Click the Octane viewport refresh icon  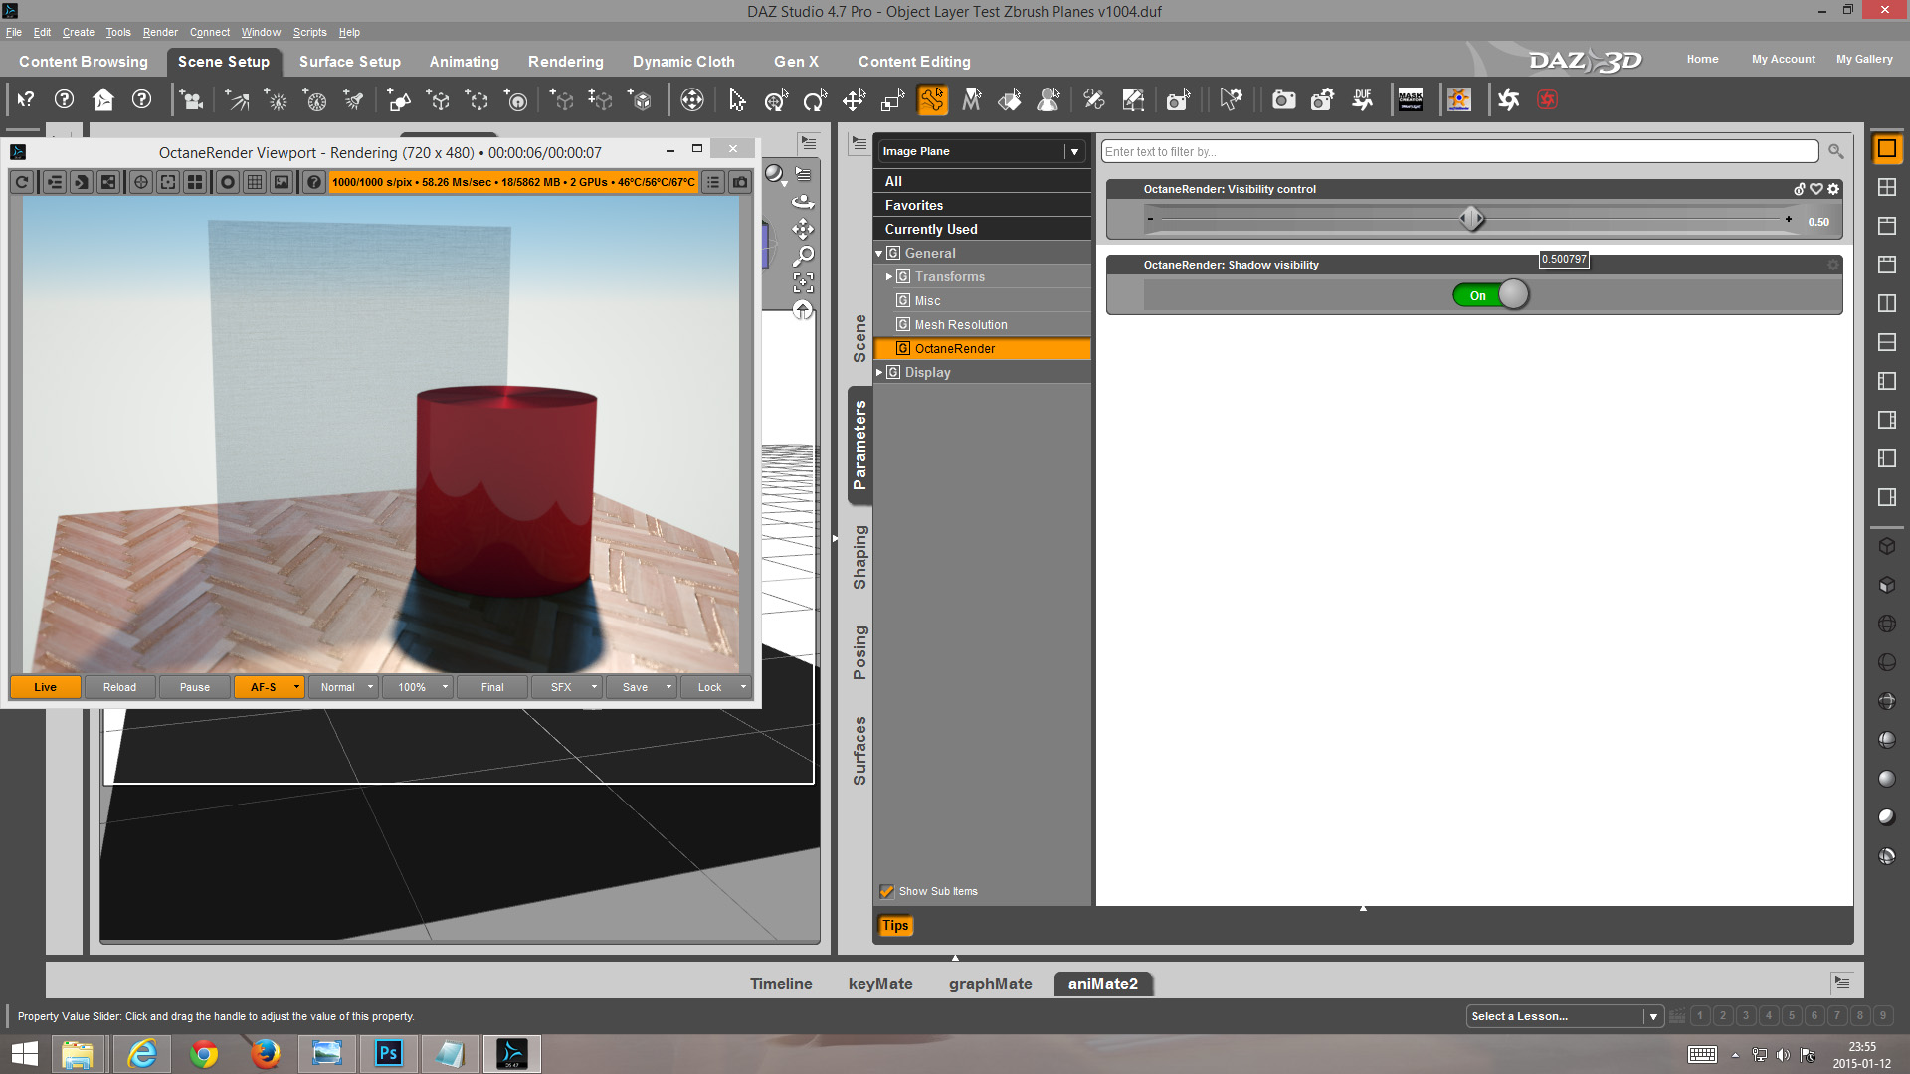click(22, 182)
